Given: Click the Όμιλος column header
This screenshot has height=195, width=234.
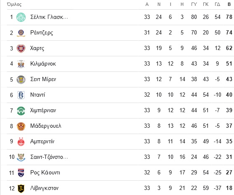Looking at the screenshot, I should 14,4.
